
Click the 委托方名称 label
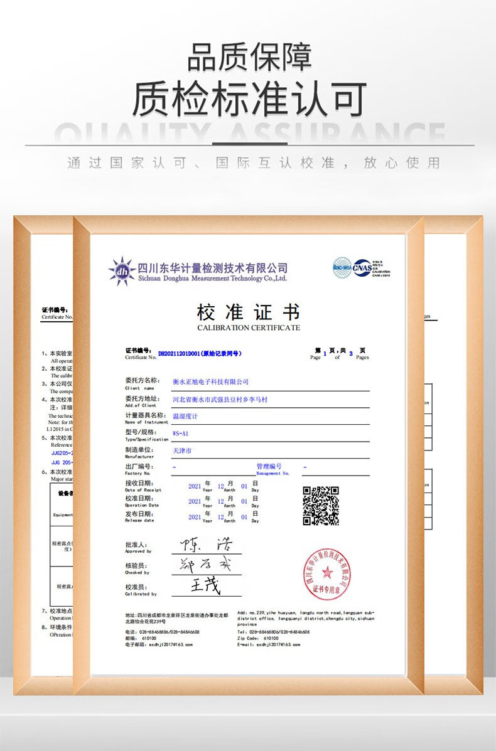click(x=142, y=380)
